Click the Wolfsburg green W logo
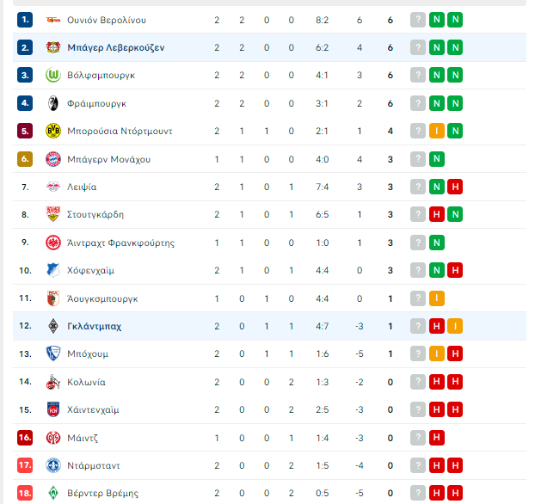Screen dimensions: 535x504 click(53, 75)
